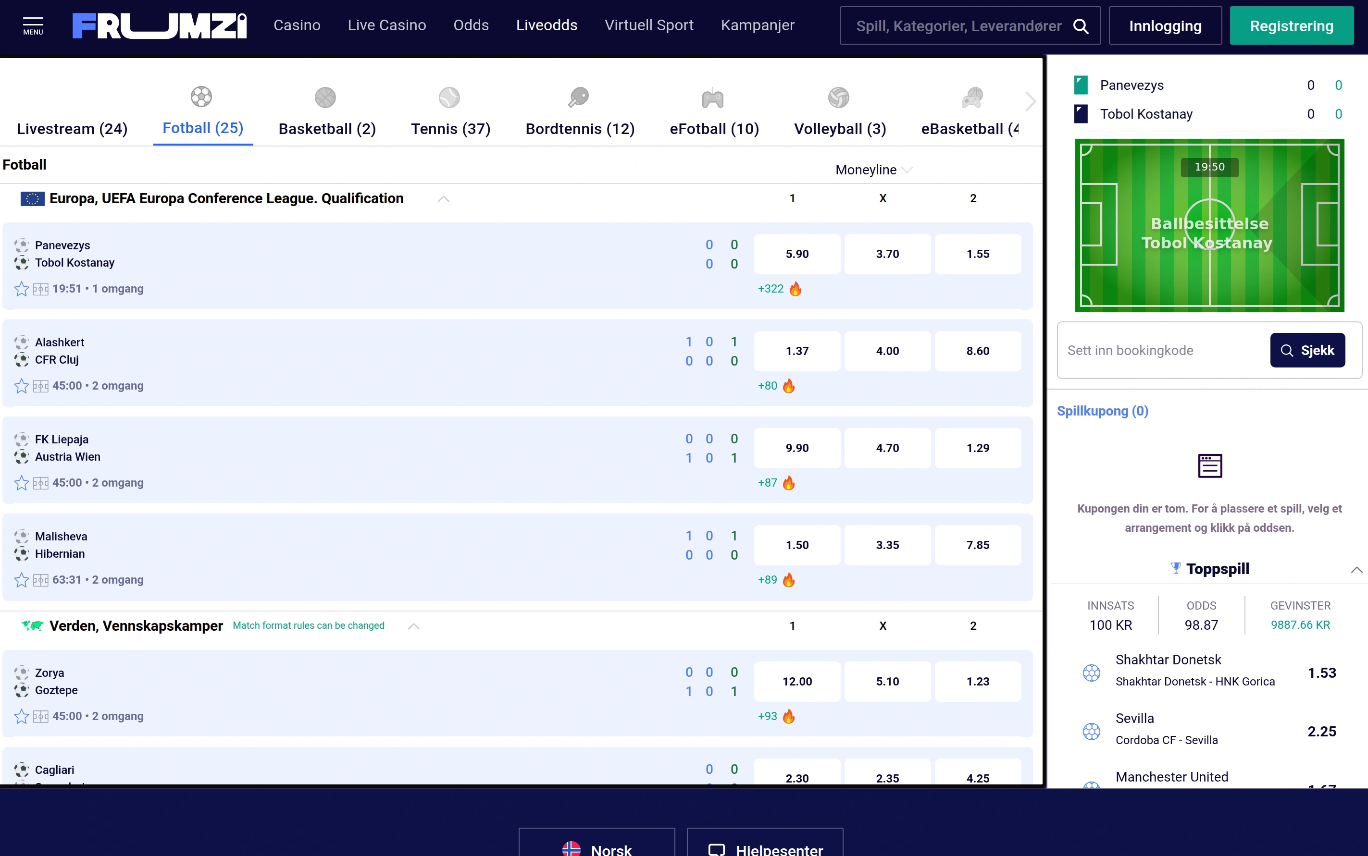The image size is (1368, 856).
Task: Click the Toppspill trophy icon
Action: [1176, 568]
